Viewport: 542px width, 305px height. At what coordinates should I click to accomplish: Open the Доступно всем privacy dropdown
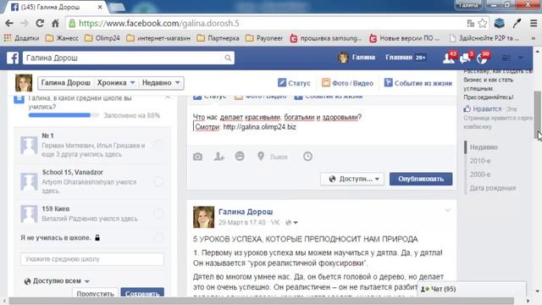coord(57,281)
